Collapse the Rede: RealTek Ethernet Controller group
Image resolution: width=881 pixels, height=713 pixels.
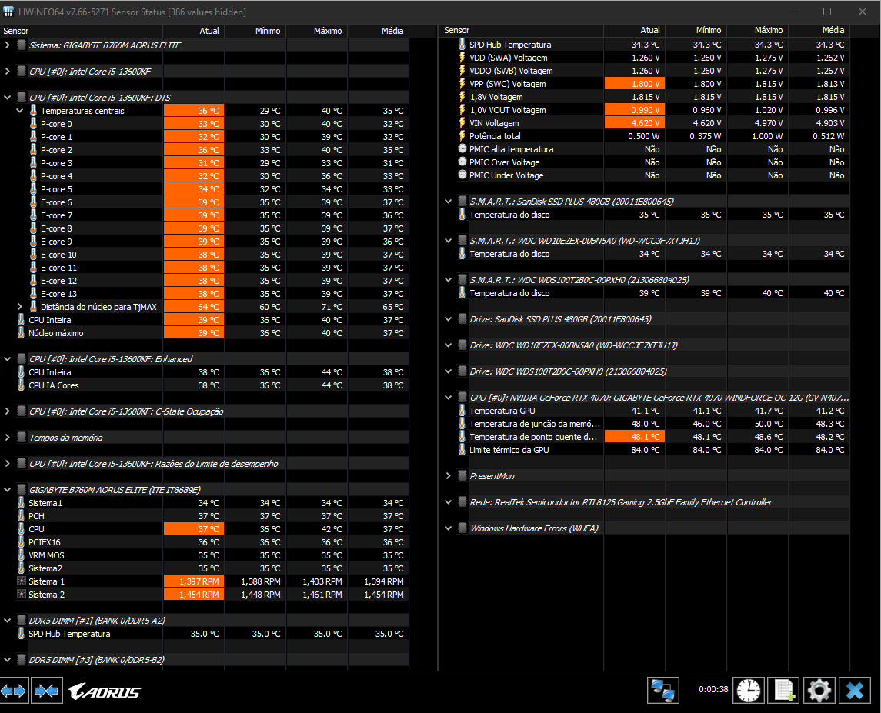pyautogui.click(x=449, y=502)
